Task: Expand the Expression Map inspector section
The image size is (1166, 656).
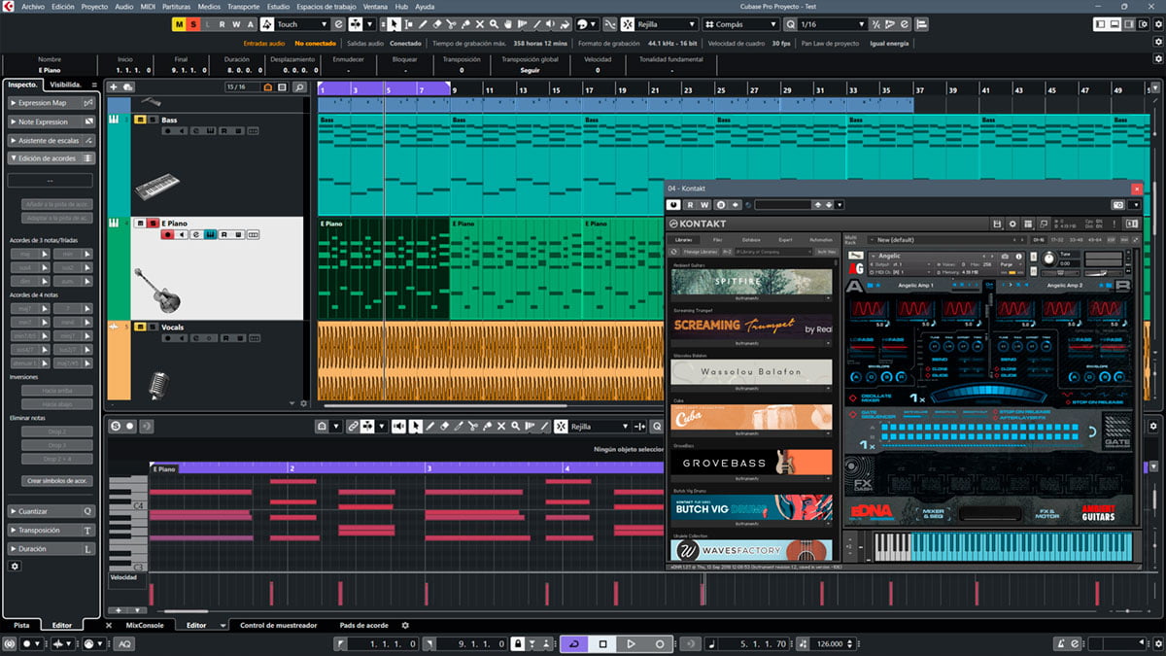Action: [51, 102]
